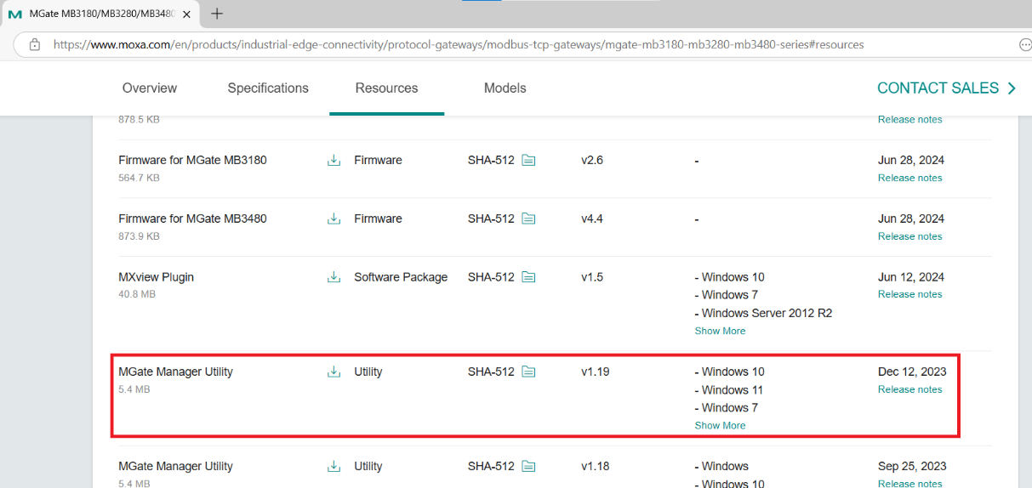This screenshot has width=1032, height=488.
Task: Click 'MXview Plugin' title text
Action: [x=157, y=277]
